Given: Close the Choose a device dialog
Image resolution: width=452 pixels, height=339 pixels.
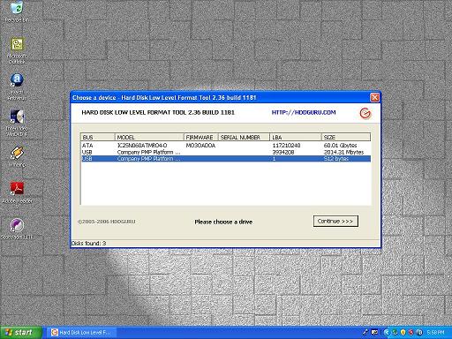Looking at the screenshot, I should click(x=374, y=97).
